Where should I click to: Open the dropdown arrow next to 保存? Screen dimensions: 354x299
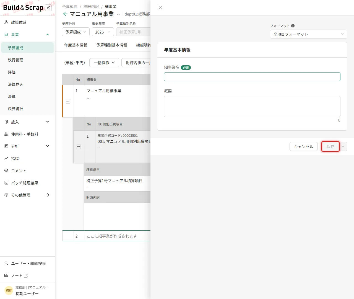pyautogui.click(x=343, y=146)
